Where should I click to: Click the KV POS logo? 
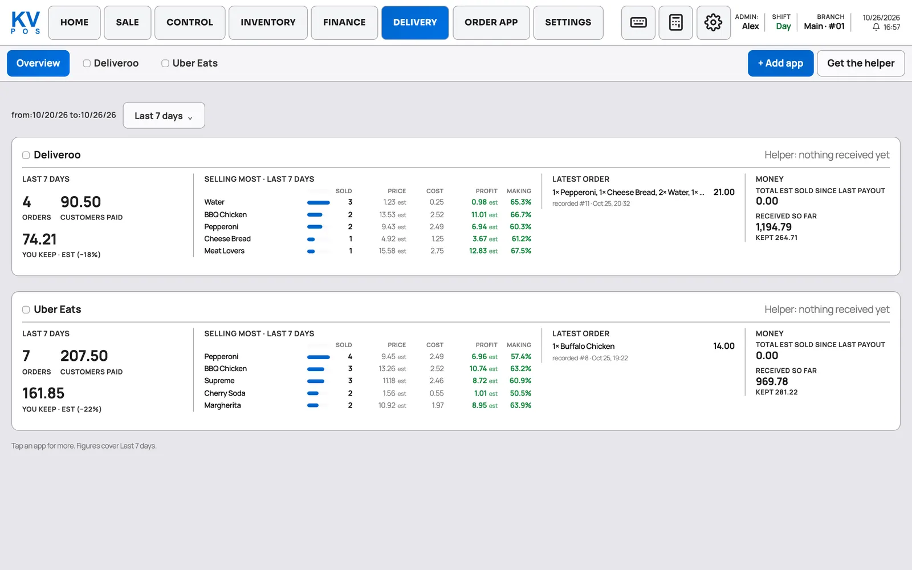pos(26,23)
